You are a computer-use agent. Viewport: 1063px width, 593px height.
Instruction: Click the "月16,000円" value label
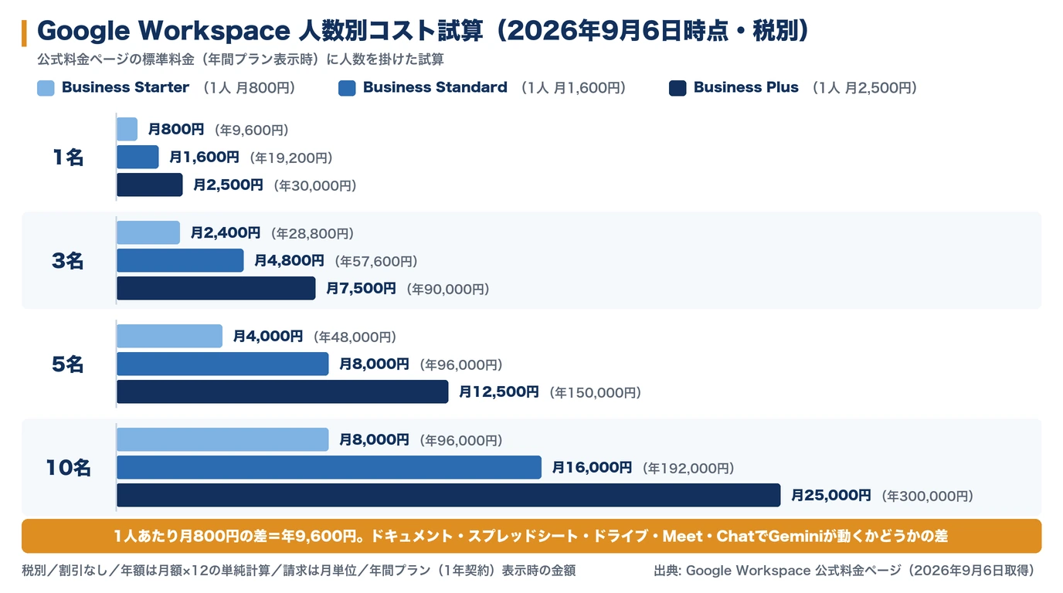coord(592,468)
